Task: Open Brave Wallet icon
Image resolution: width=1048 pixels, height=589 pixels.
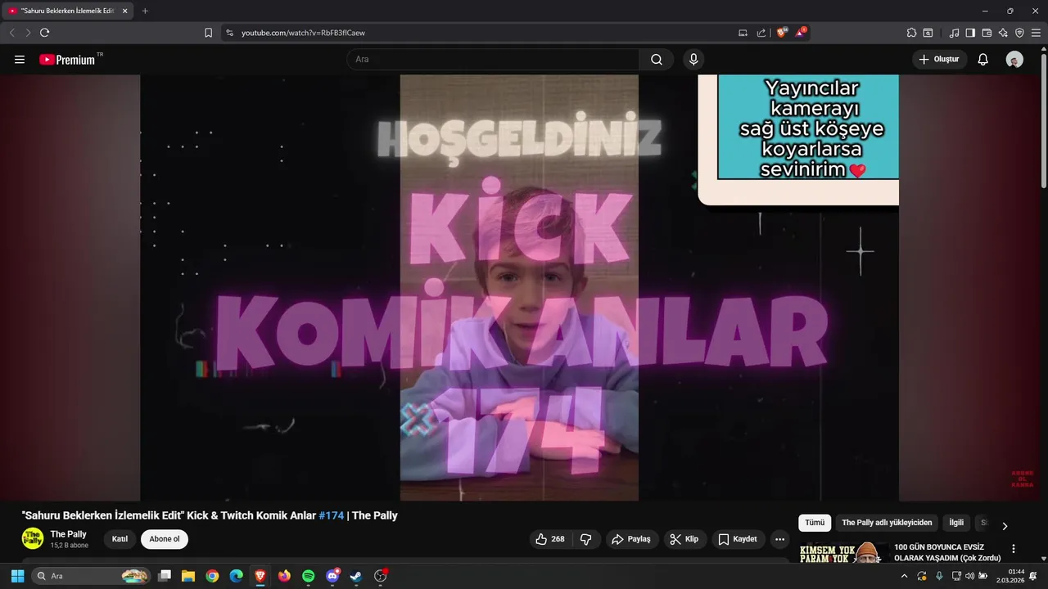Action: 987,33
